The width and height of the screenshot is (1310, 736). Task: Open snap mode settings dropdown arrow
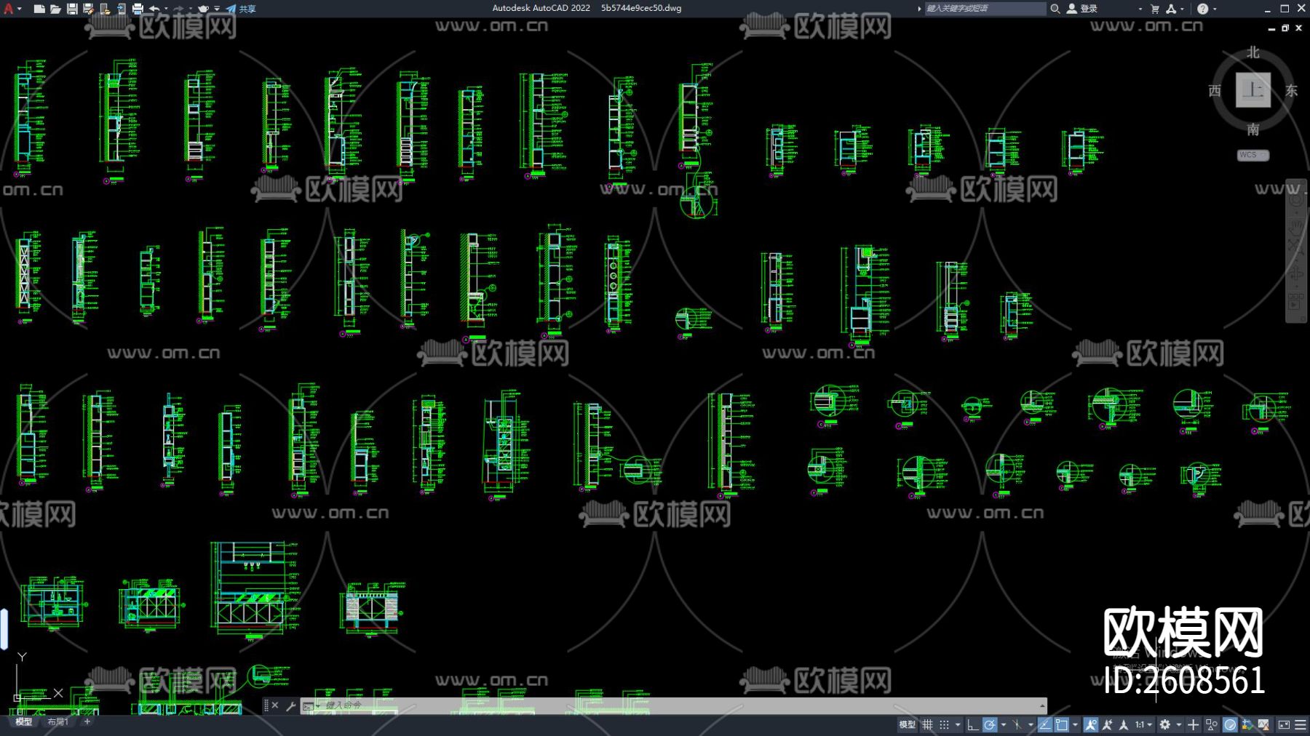958,725
